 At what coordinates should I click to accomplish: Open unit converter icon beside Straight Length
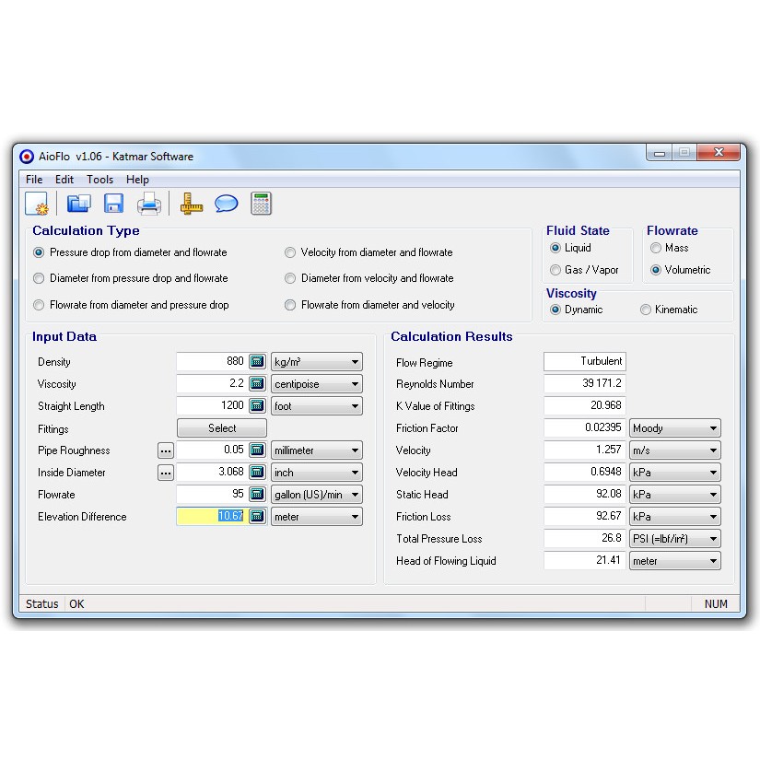pos(257,405)
